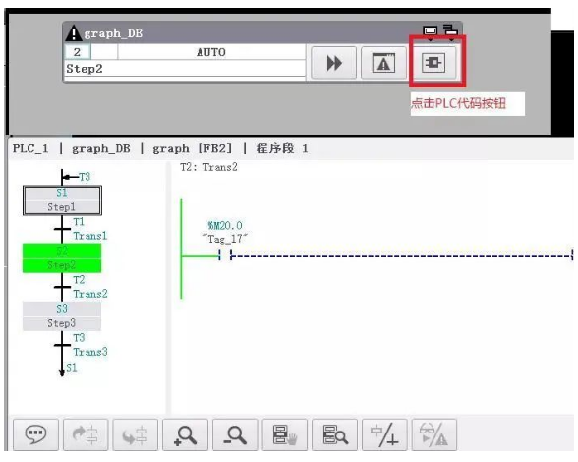Click the speech bubble comment icon
The image size is (578, 462).
pyautogui.click(x=35, y=434)
